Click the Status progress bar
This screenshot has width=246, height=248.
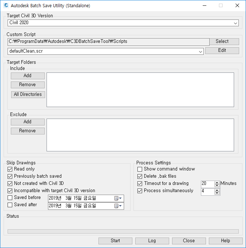pyautogui.click(x=123, y=231)
